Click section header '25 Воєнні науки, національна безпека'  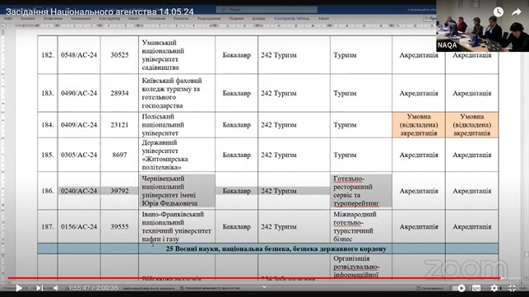276,248
